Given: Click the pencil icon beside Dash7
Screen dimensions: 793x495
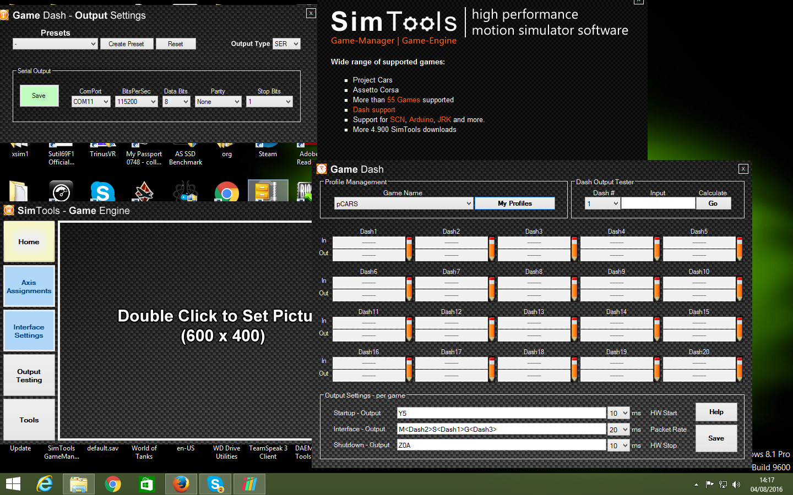Looking at the screenshot, I should click(492, 289).
